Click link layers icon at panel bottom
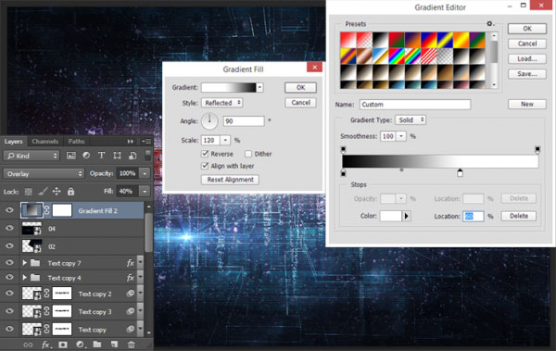 click(28, 345)
